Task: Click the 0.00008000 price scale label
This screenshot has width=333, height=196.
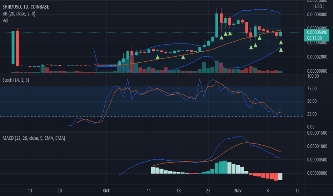Action: tap(317, 15)
